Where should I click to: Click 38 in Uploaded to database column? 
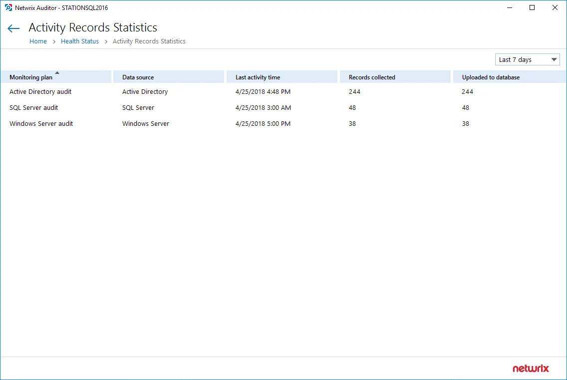click(x=465, y=123)
